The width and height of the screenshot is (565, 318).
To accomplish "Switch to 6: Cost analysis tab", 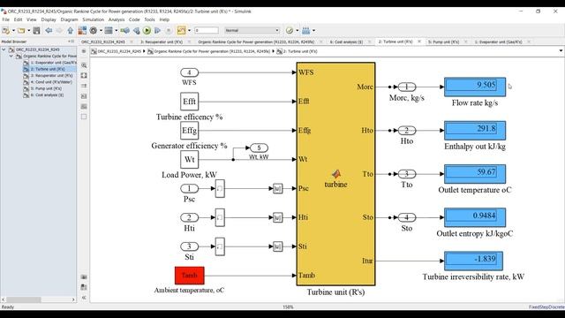I will point(346,42).
